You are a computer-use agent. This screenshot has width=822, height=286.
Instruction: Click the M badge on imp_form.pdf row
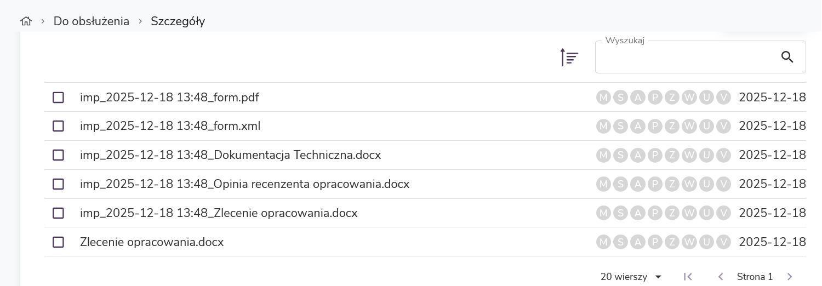tap(603, 98)
